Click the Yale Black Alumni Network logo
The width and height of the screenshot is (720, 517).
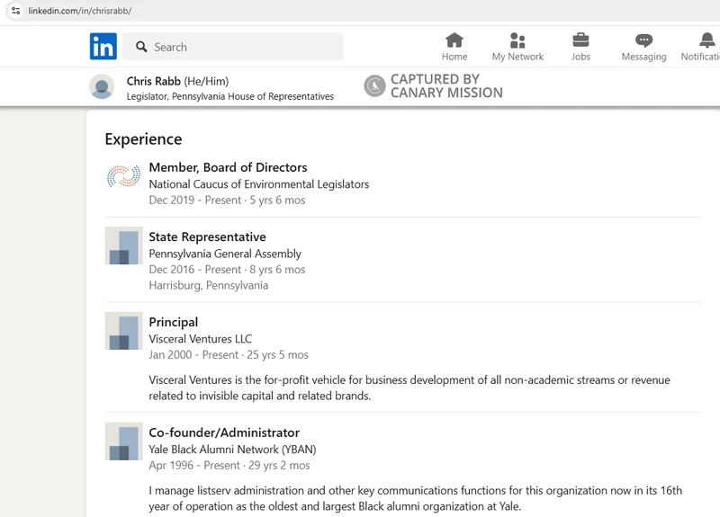pyautogui.click(x=123, y=441)
